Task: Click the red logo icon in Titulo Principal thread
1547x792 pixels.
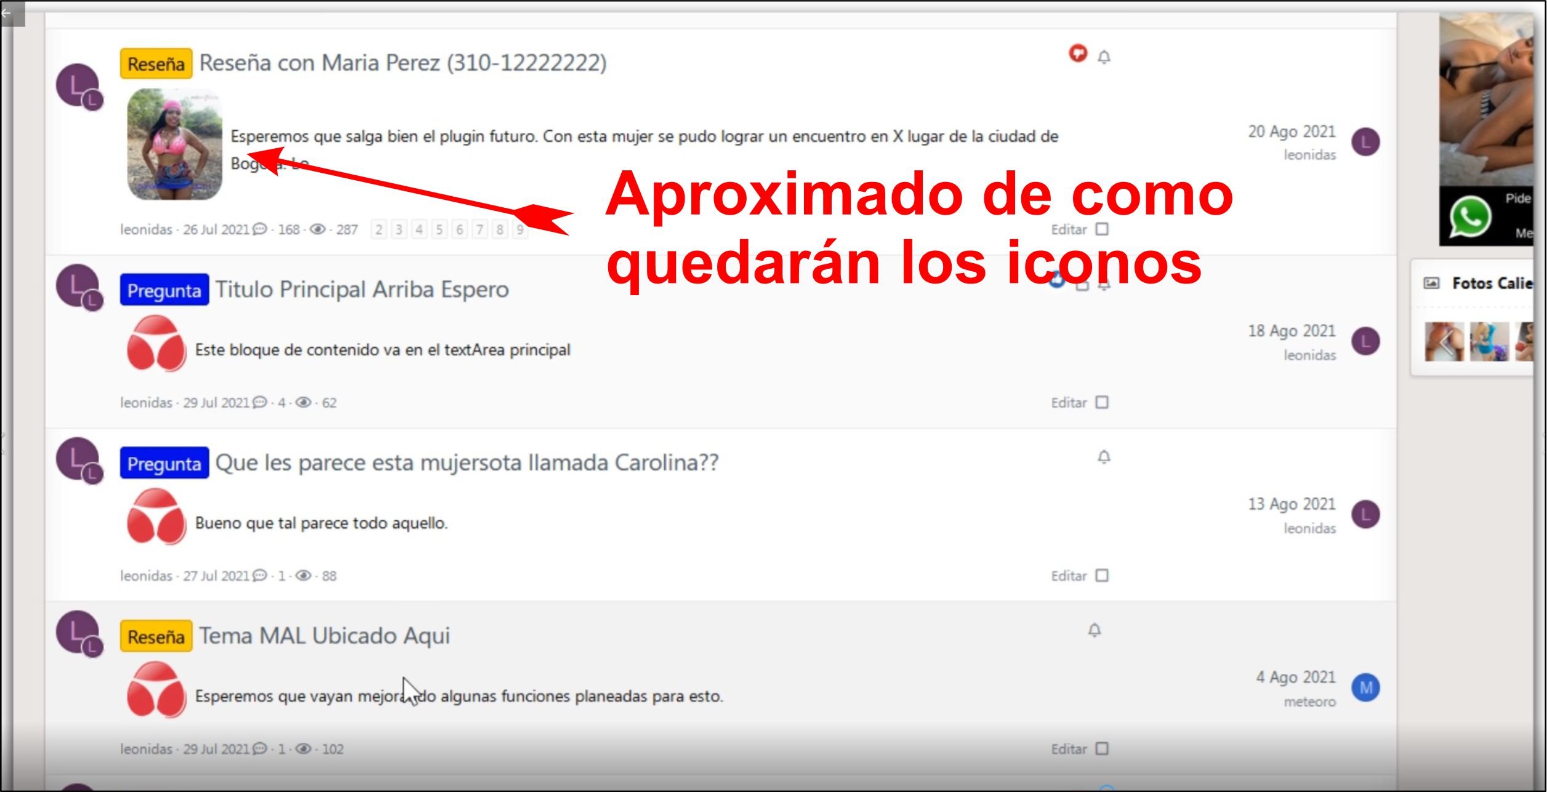Action: pyautogui.click(x=156, y=343)
